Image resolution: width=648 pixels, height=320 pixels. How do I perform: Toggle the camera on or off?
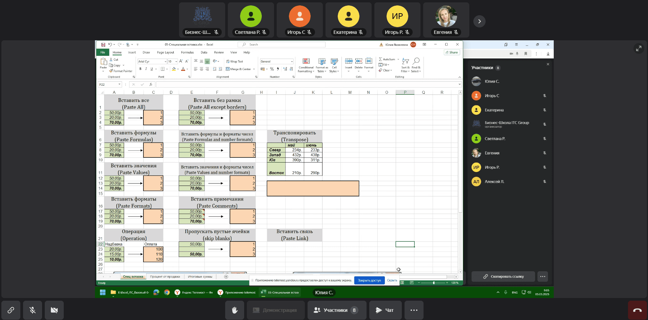click(54, 310)
